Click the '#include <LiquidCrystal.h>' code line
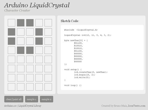 [x=81, y=30]
